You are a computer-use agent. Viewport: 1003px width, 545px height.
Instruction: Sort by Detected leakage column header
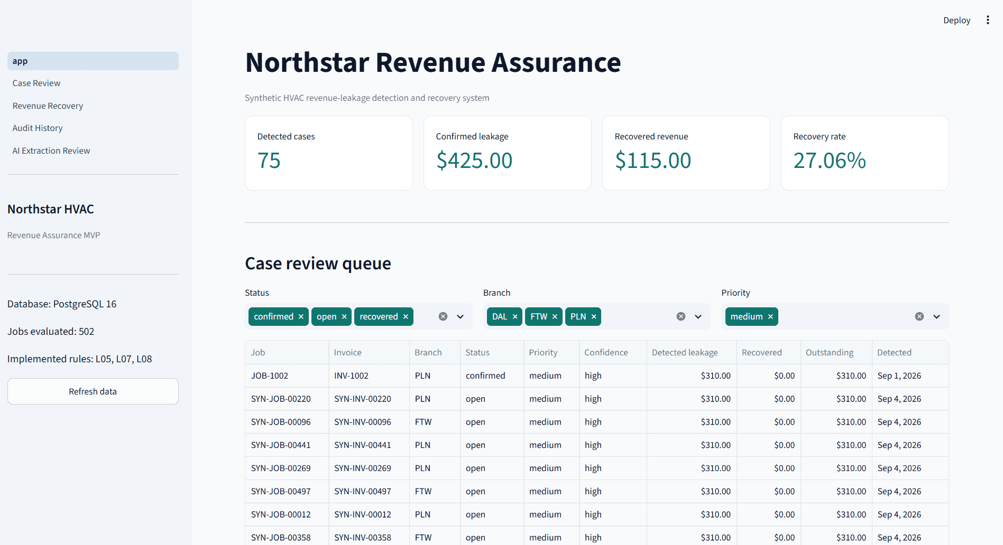click(x=691, y=352)
